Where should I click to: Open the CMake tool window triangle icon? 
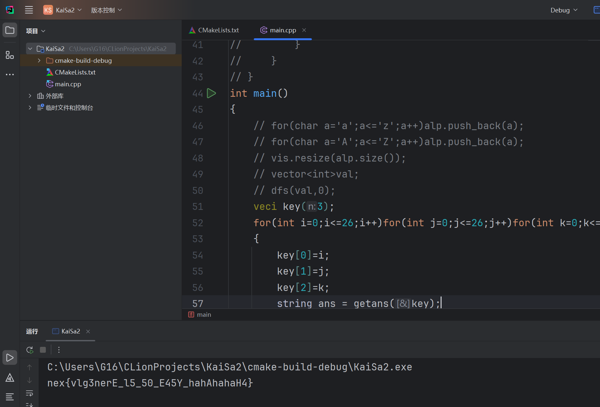10,378
